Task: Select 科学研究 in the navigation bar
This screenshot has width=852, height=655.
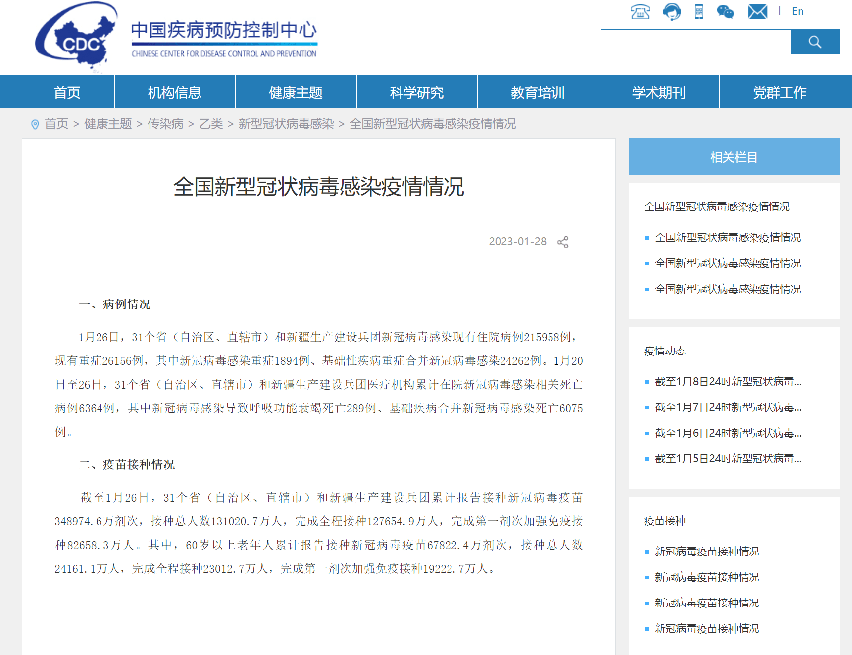Action: [x=416, y=93]
